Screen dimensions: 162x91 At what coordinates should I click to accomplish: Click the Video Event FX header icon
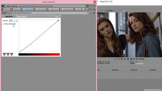click(3, 6)
